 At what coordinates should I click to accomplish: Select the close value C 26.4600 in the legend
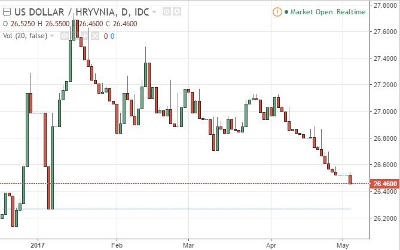pos(121,24)
